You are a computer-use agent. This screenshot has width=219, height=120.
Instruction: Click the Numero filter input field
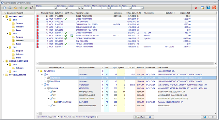click(88, 8)
